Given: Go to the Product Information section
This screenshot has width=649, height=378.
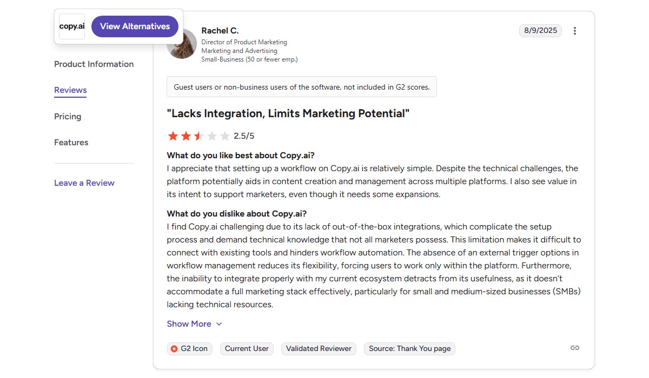Looking at the screenshot, I should click(94, 64).
